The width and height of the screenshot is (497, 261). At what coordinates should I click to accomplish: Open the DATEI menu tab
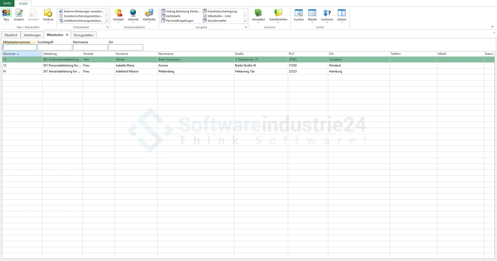pos(7,3)
